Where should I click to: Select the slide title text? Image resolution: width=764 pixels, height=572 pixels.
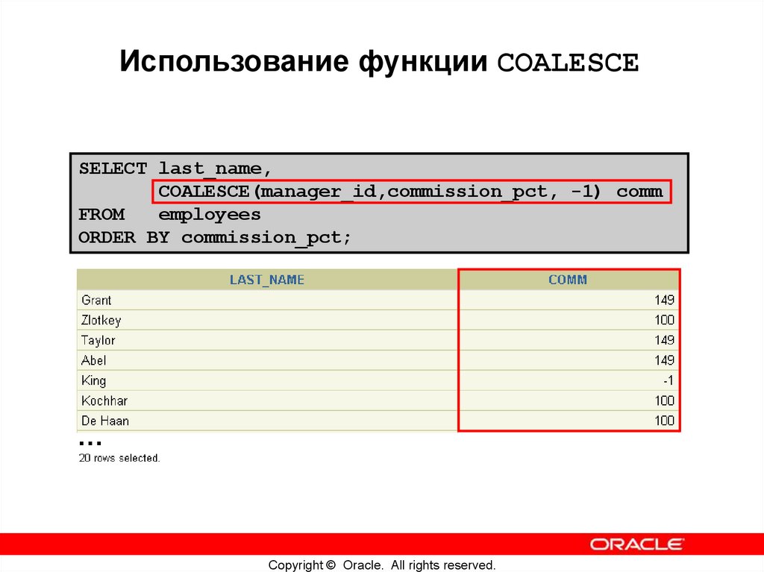(x=381, y=62)
